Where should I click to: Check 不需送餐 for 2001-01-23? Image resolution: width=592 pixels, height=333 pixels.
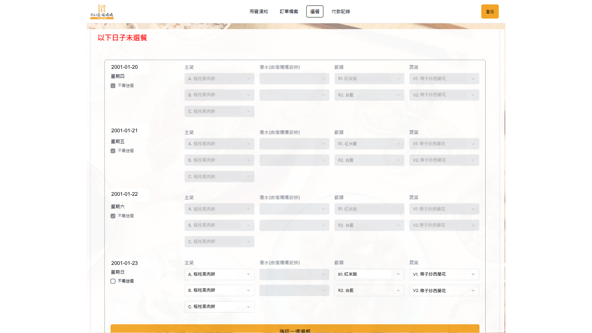coord(113,281)
